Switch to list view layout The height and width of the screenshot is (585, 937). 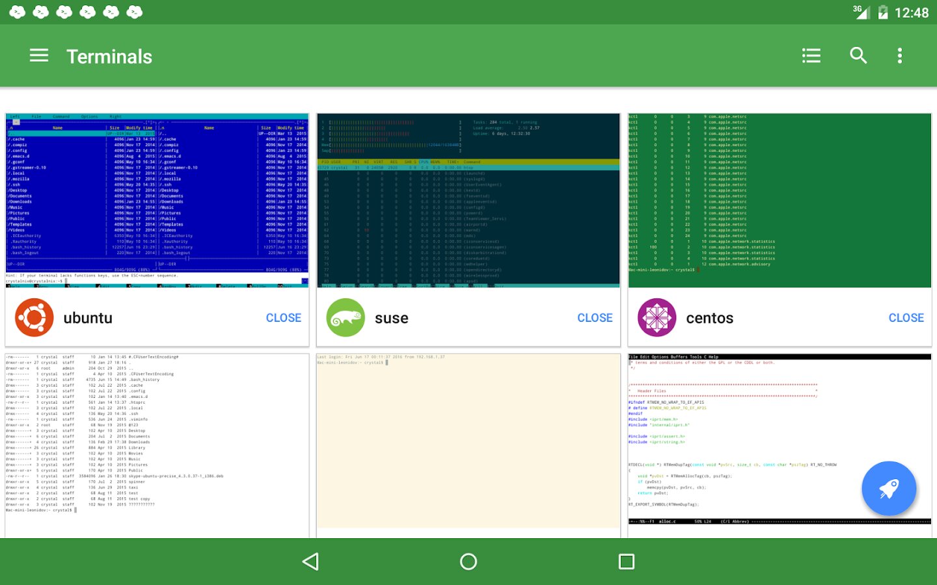[811, 56]
